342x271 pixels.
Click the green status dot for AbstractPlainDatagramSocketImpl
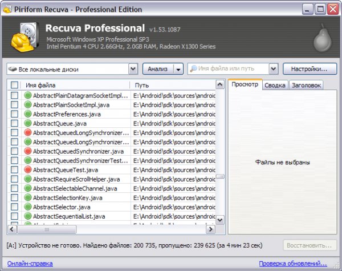(28, 95)
